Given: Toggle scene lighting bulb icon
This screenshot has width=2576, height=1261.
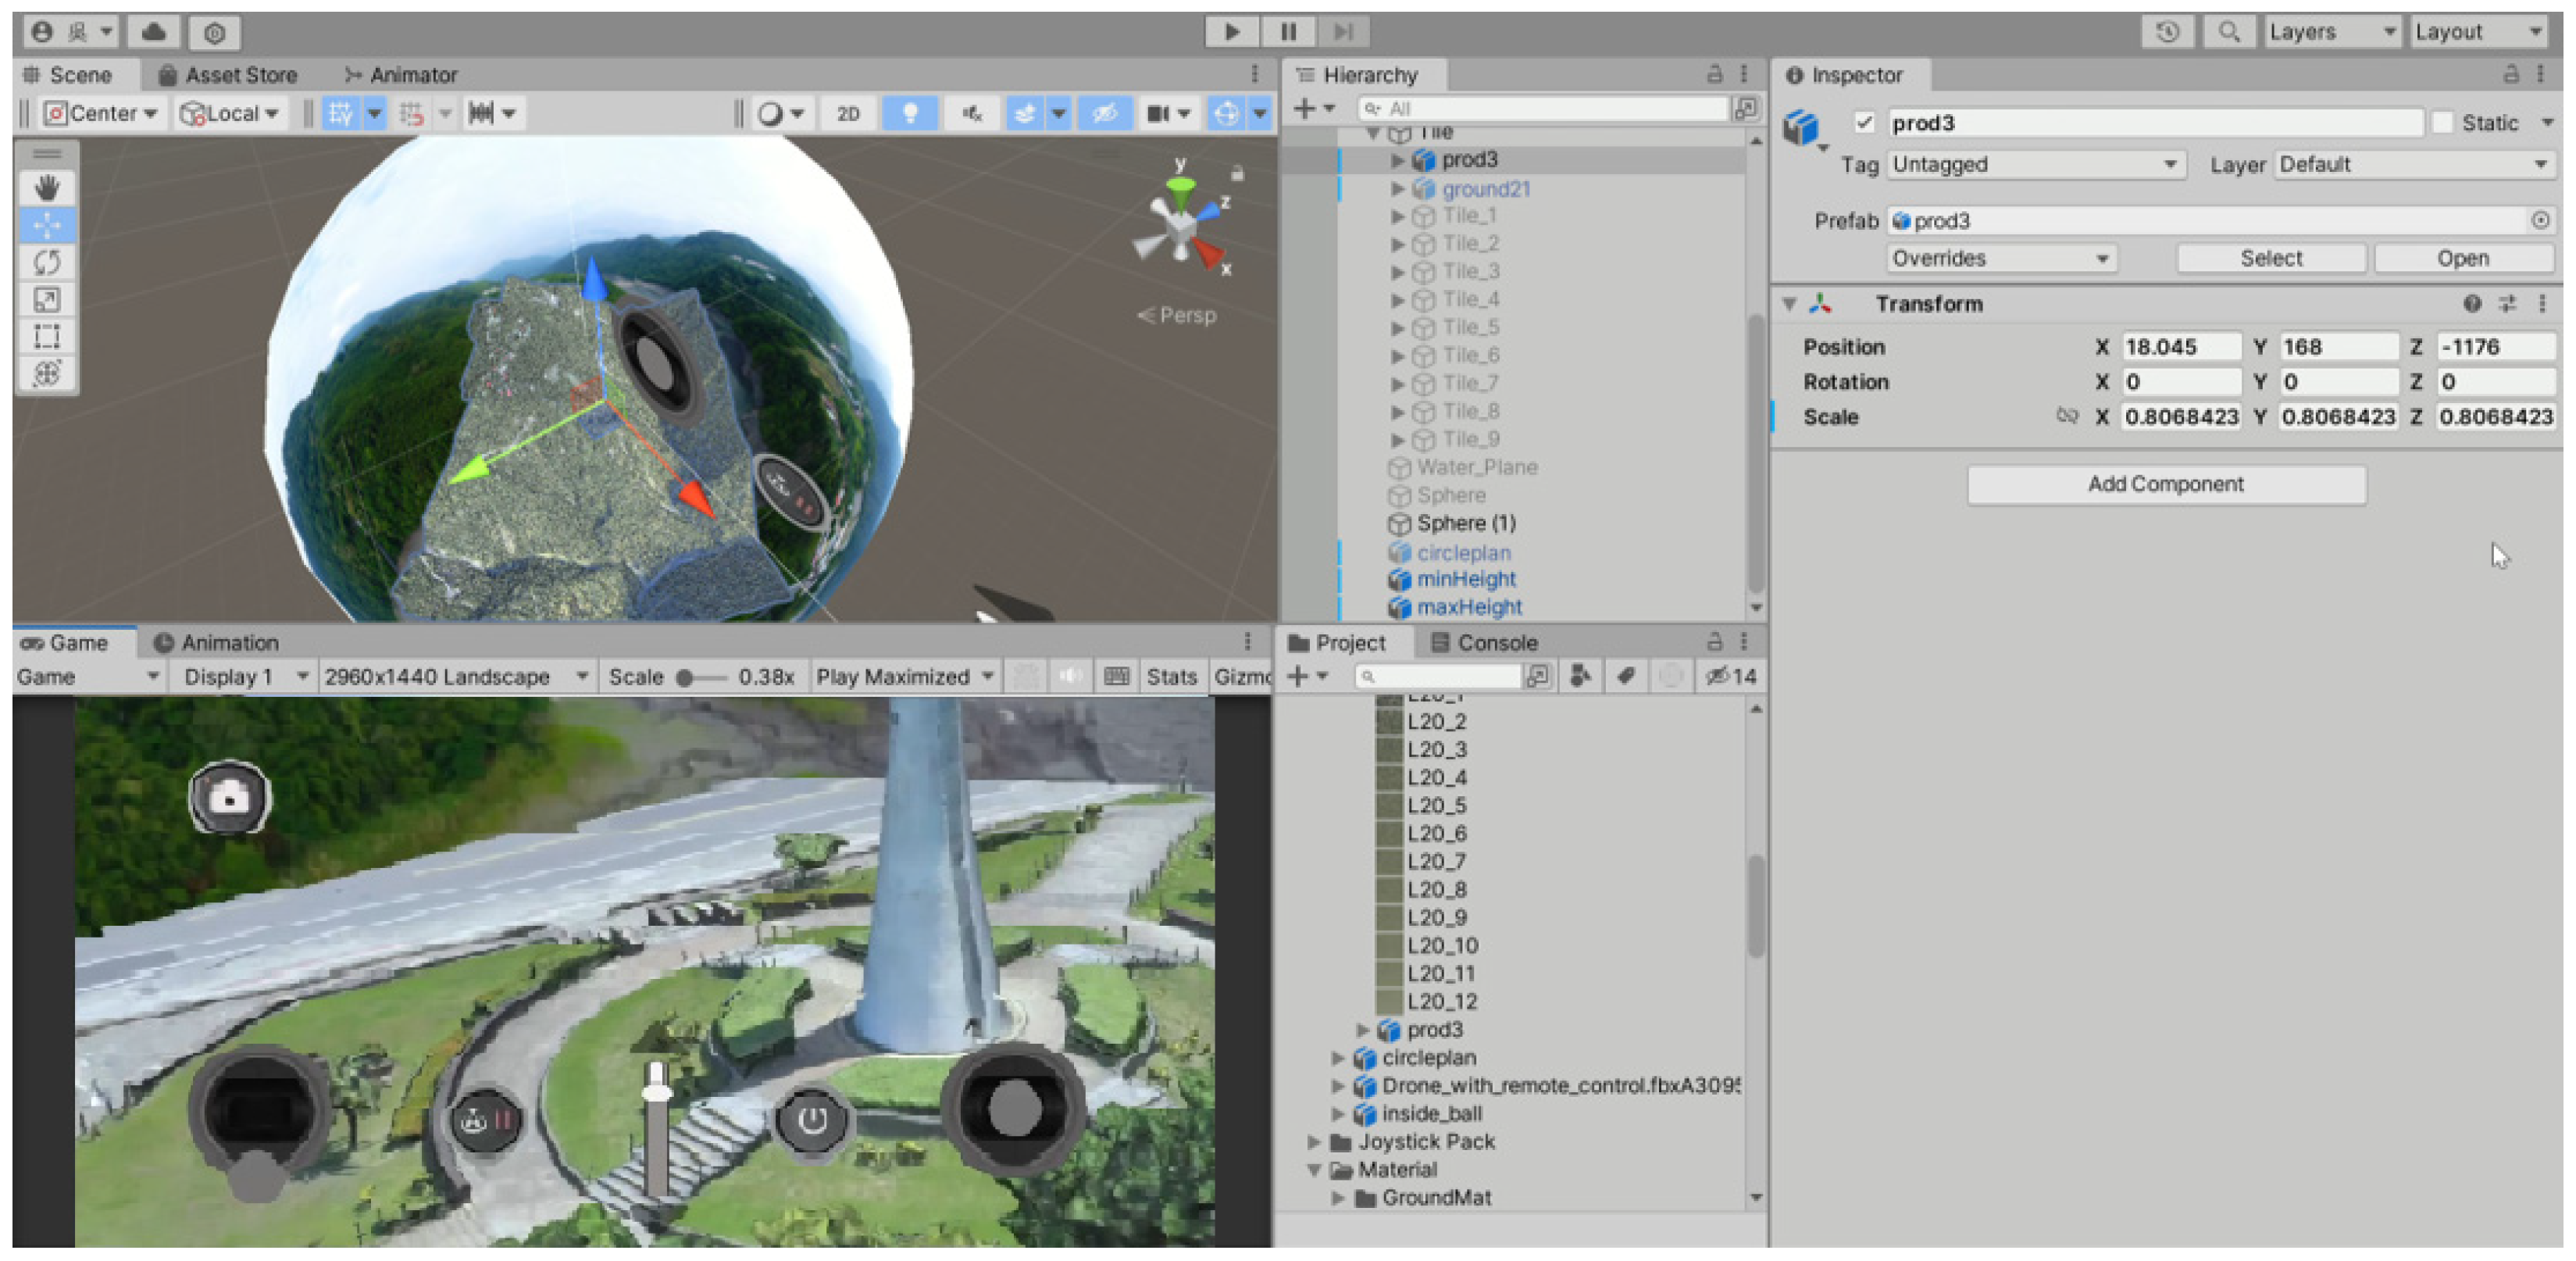Looking at the screenshot, I should tap(909, 113).
